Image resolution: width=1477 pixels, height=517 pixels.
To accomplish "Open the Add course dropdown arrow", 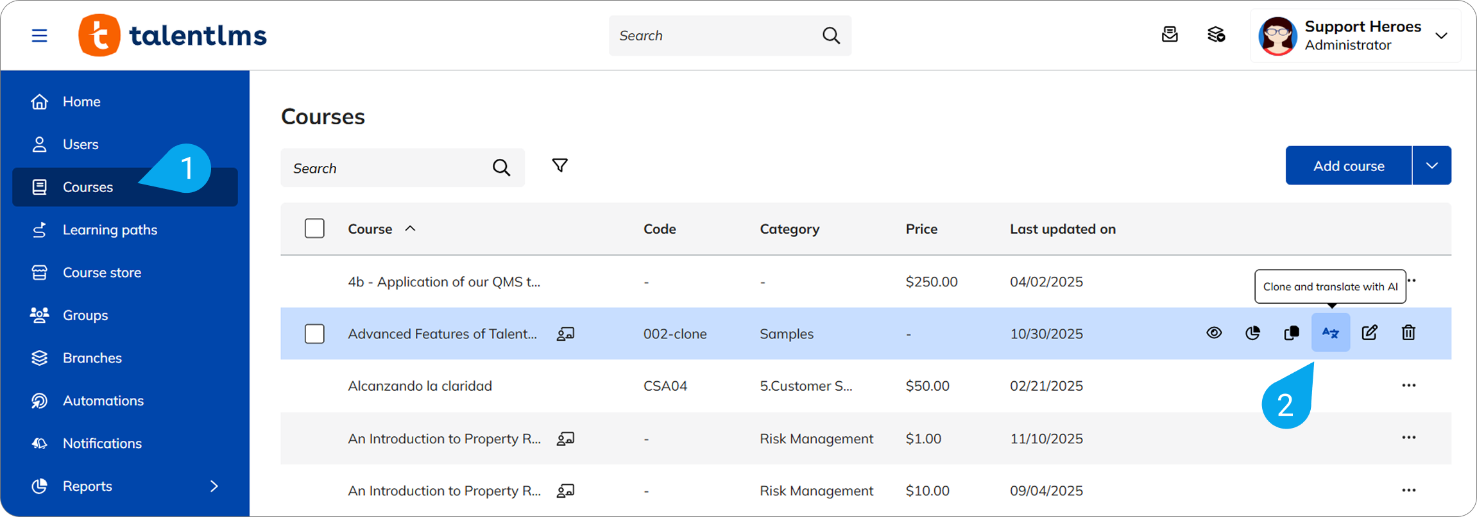I will click(x=1431, y=166).
